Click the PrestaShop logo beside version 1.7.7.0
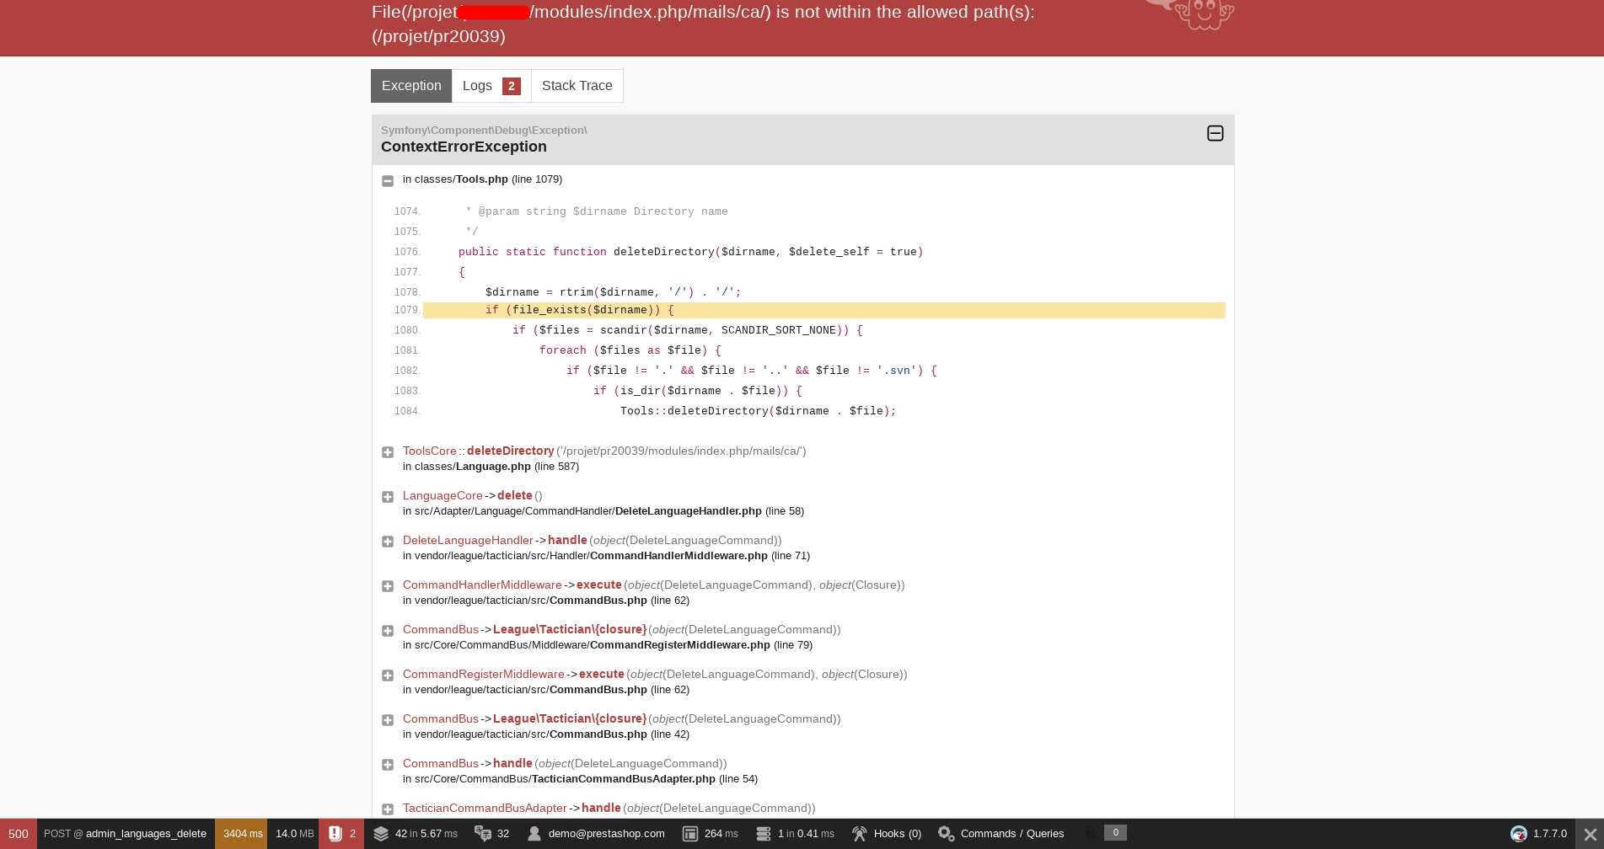 tap(1519, 834)
